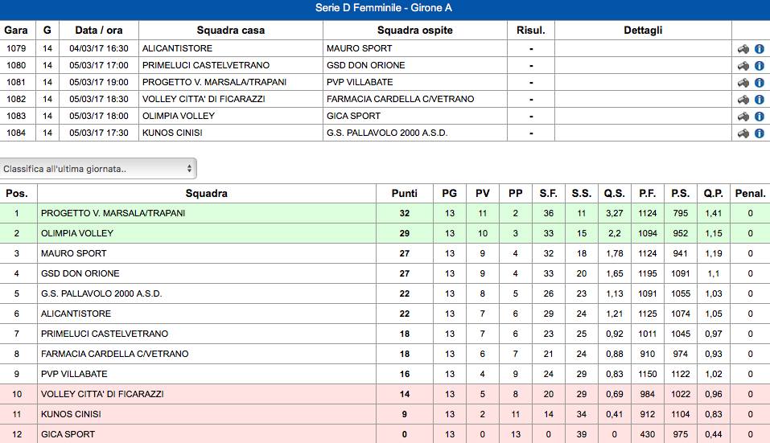Click whistle icon on Kunos Cinisi match row
Viewport: 770px width, 443px height.
(x=743, y=133)
